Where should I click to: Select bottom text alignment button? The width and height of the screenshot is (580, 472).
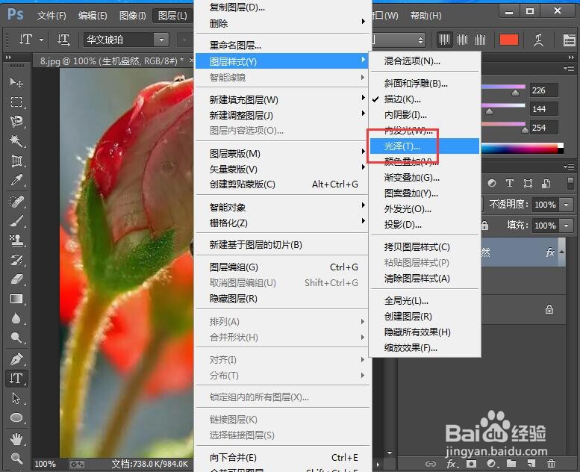pyautogui.click(x=480, y=40)
